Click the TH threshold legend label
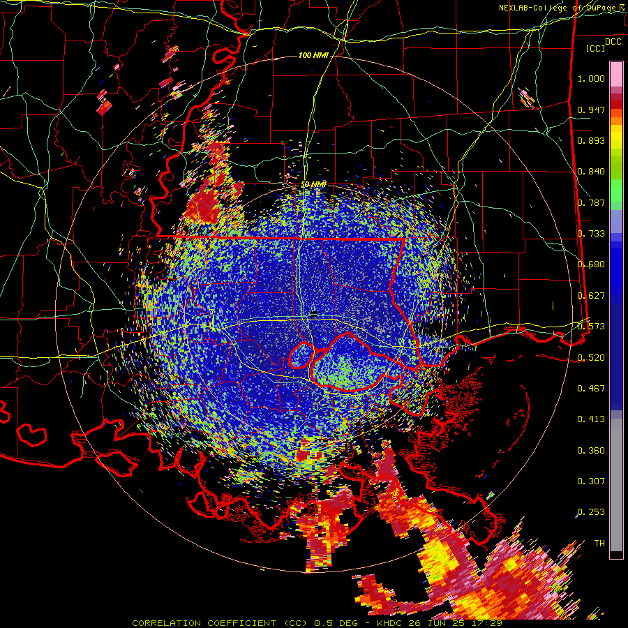The image size is (628, 628). coord(599,544)
